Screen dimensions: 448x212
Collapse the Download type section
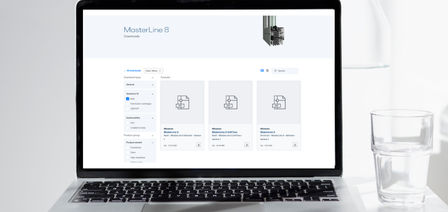click(x=153, y=78)
